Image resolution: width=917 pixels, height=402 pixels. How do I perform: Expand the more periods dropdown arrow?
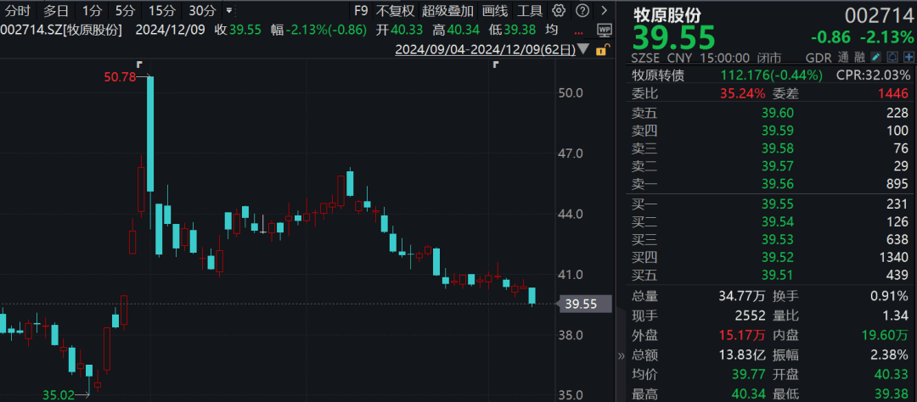click(228, 10)
